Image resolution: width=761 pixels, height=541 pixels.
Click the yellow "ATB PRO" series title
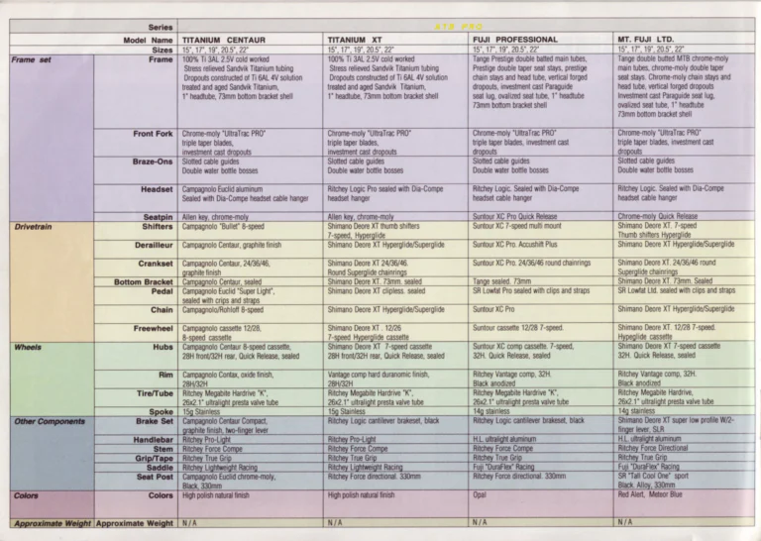click(x=459, y=27)
